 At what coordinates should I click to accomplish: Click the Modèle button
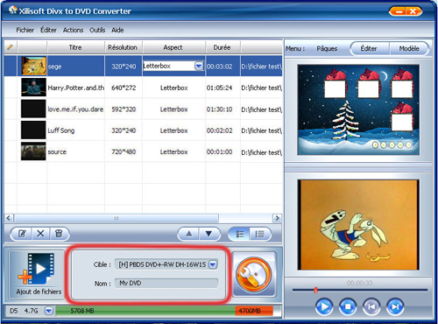409,48
